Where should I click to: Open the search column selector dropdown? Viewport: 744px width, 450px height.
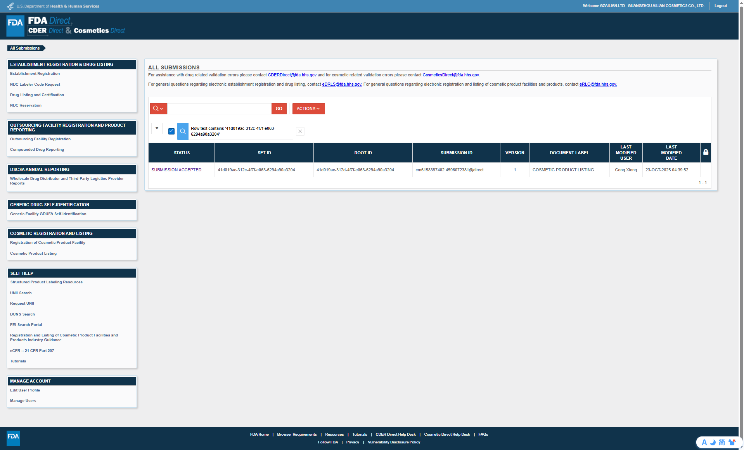click(158, 109)
